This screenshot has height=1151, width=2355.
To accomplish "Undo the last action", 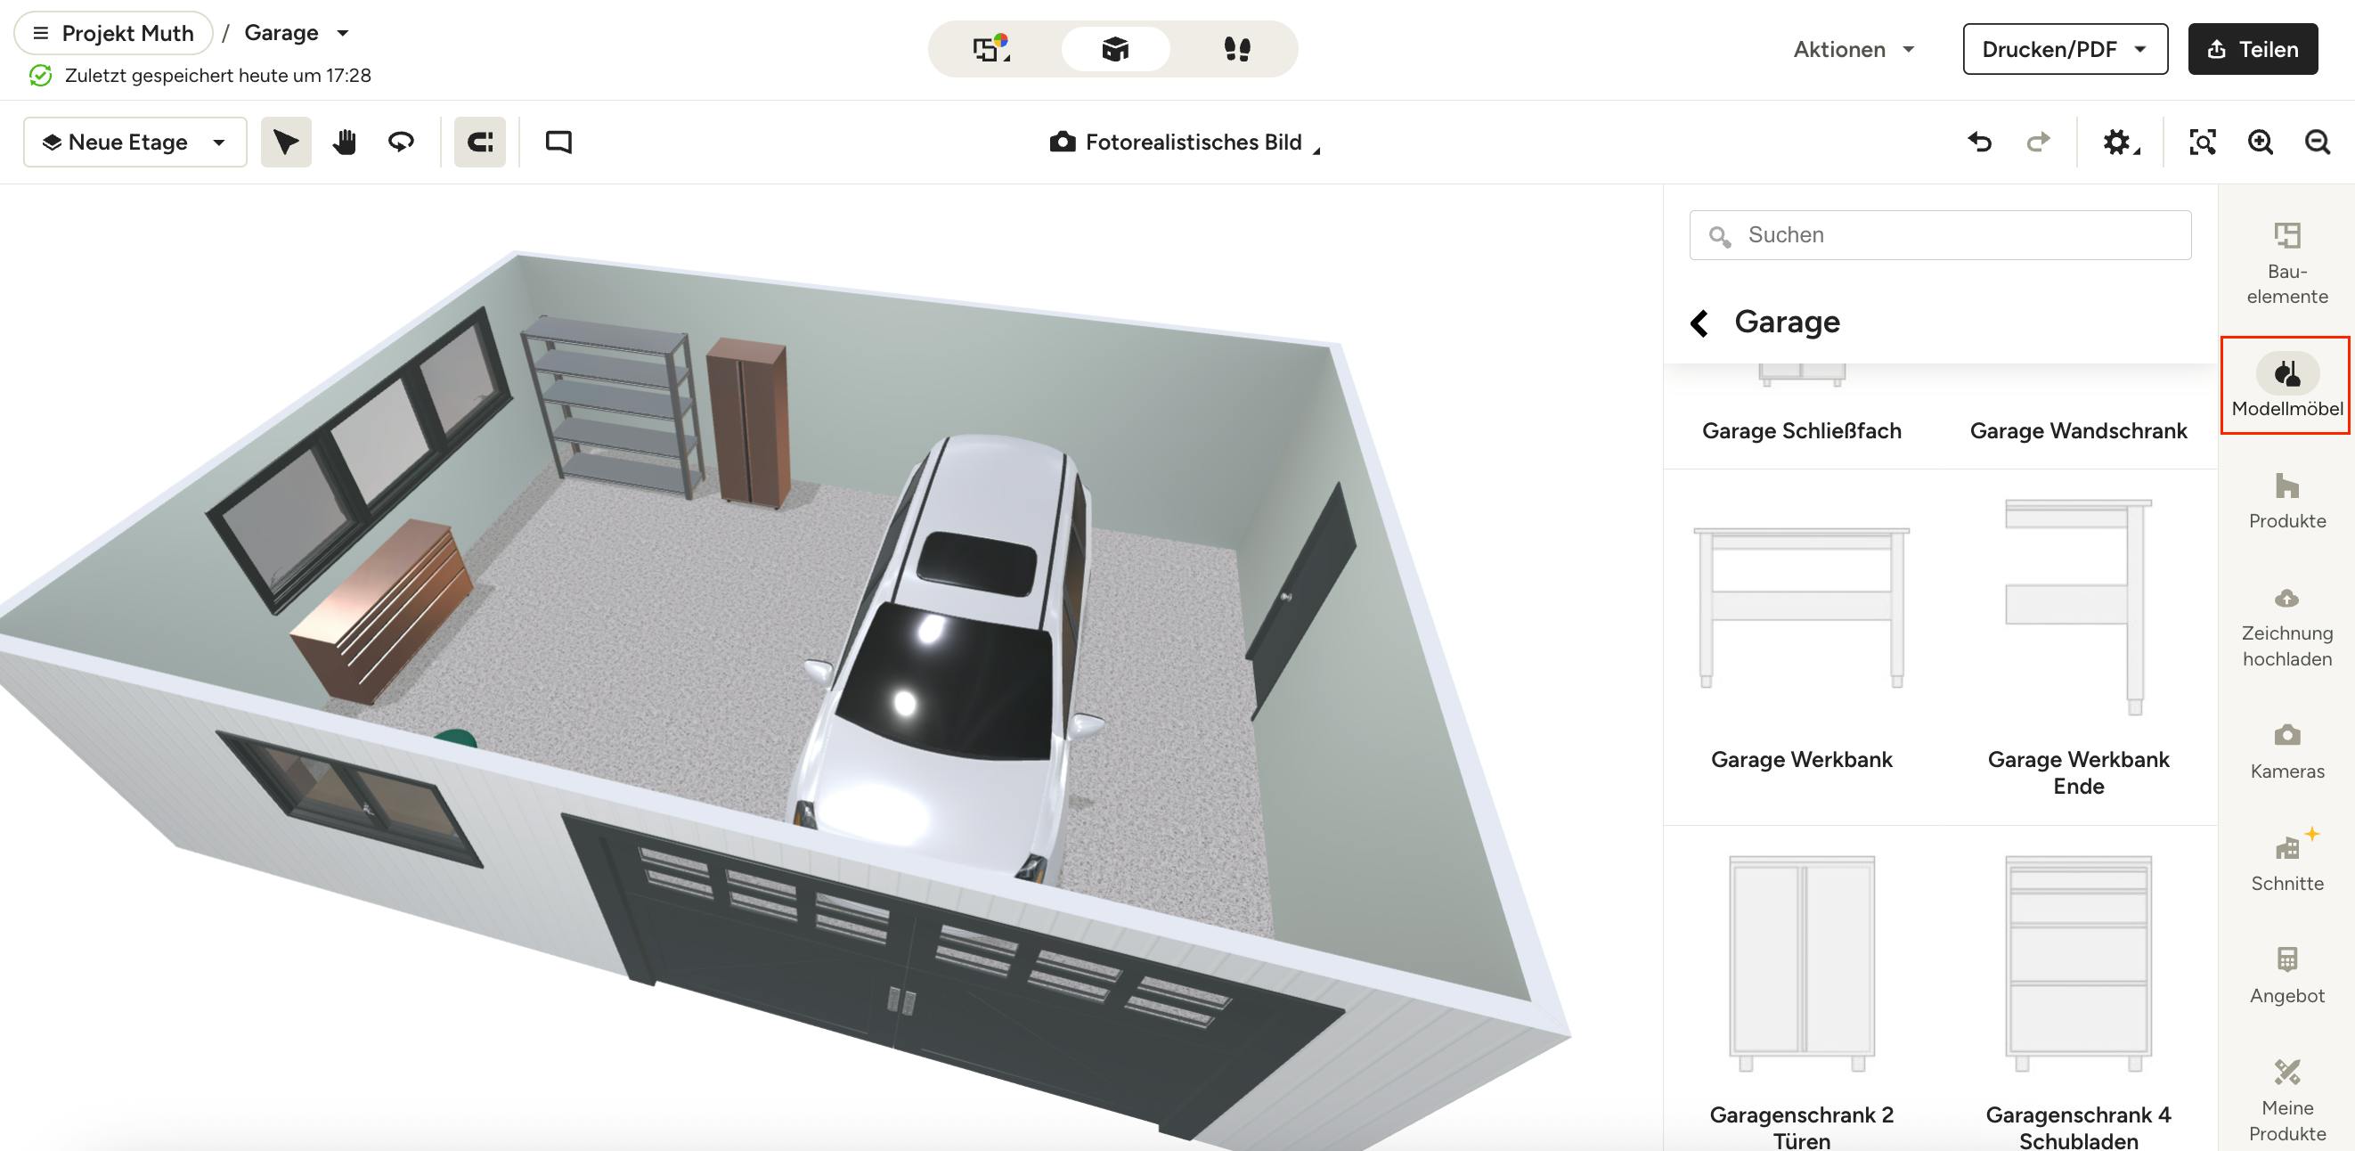I will 1979,142.
